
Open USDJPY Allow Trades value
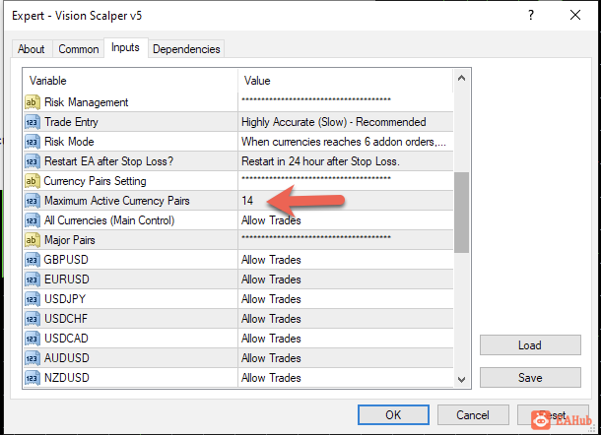tap(346, 299)
